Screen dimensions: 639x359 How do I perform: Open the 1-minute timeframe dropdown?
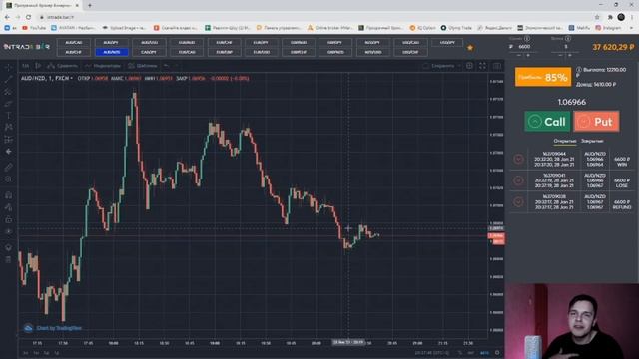pos(26,66)
